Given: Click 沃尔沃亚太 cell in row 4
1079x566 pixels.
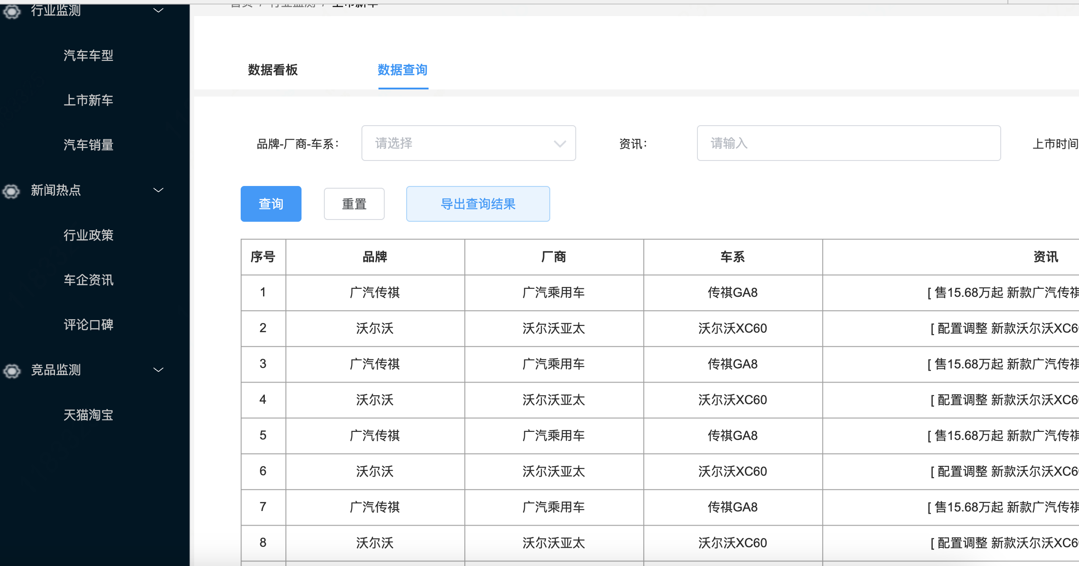Looking at the screenshot, I should (x=554, y=400).
